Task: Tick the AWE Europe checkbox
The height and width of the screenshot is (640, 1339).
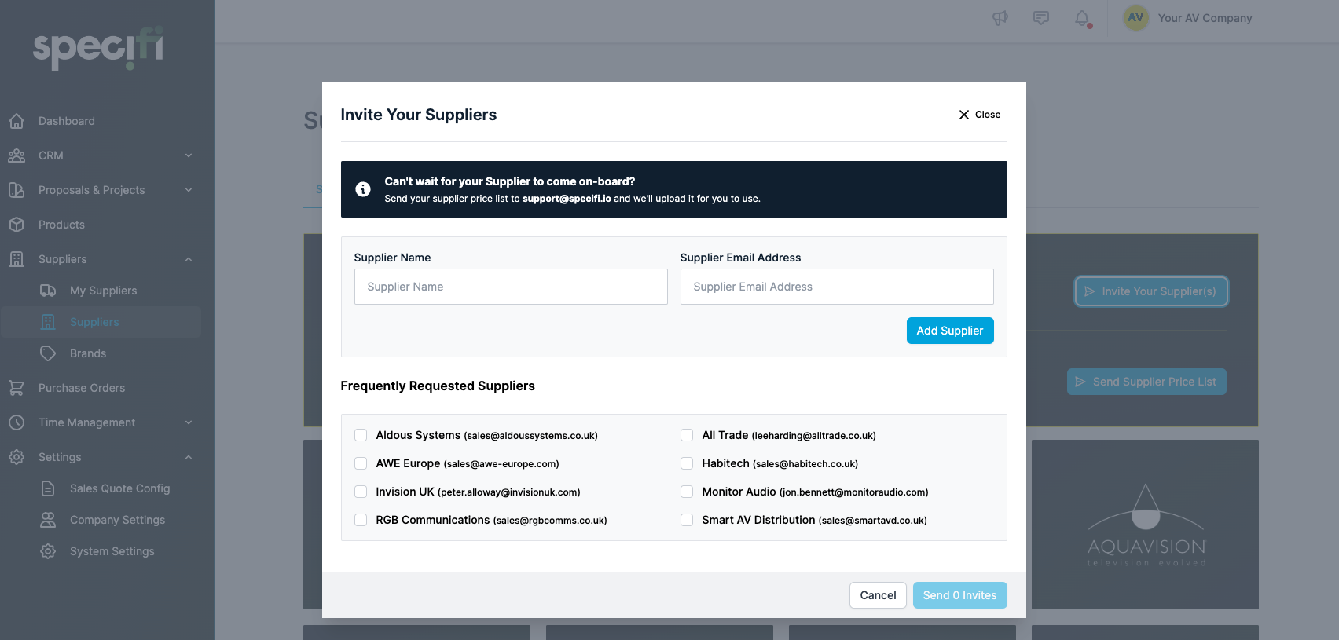Action: 361,463
